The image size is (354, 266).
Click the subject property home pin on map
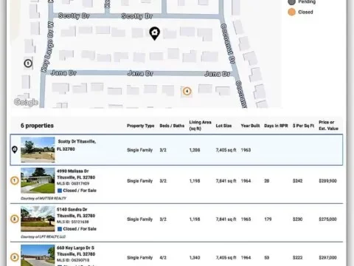click(155, 33)
